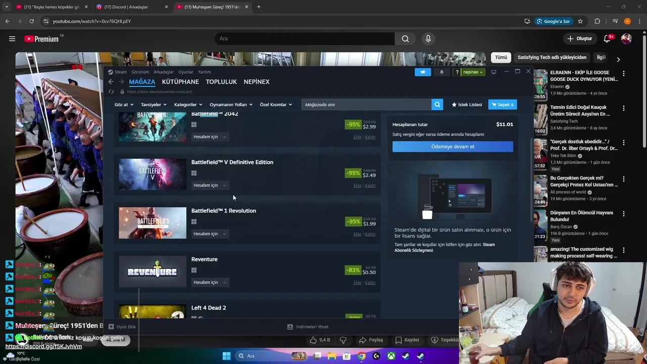Screen dimensions: 647x364
Task: Open Hesabım için dropdown for Battlefield V
Action: point(210,186)
